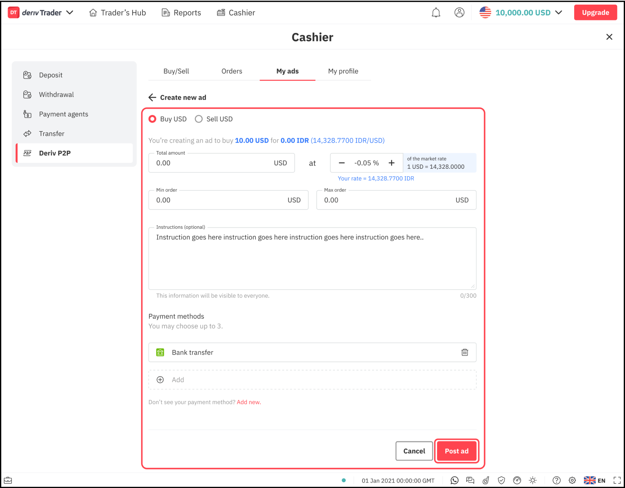Click the Total amount input field
The width and height of the screenshot is (625, 488).
pos(212,163)
